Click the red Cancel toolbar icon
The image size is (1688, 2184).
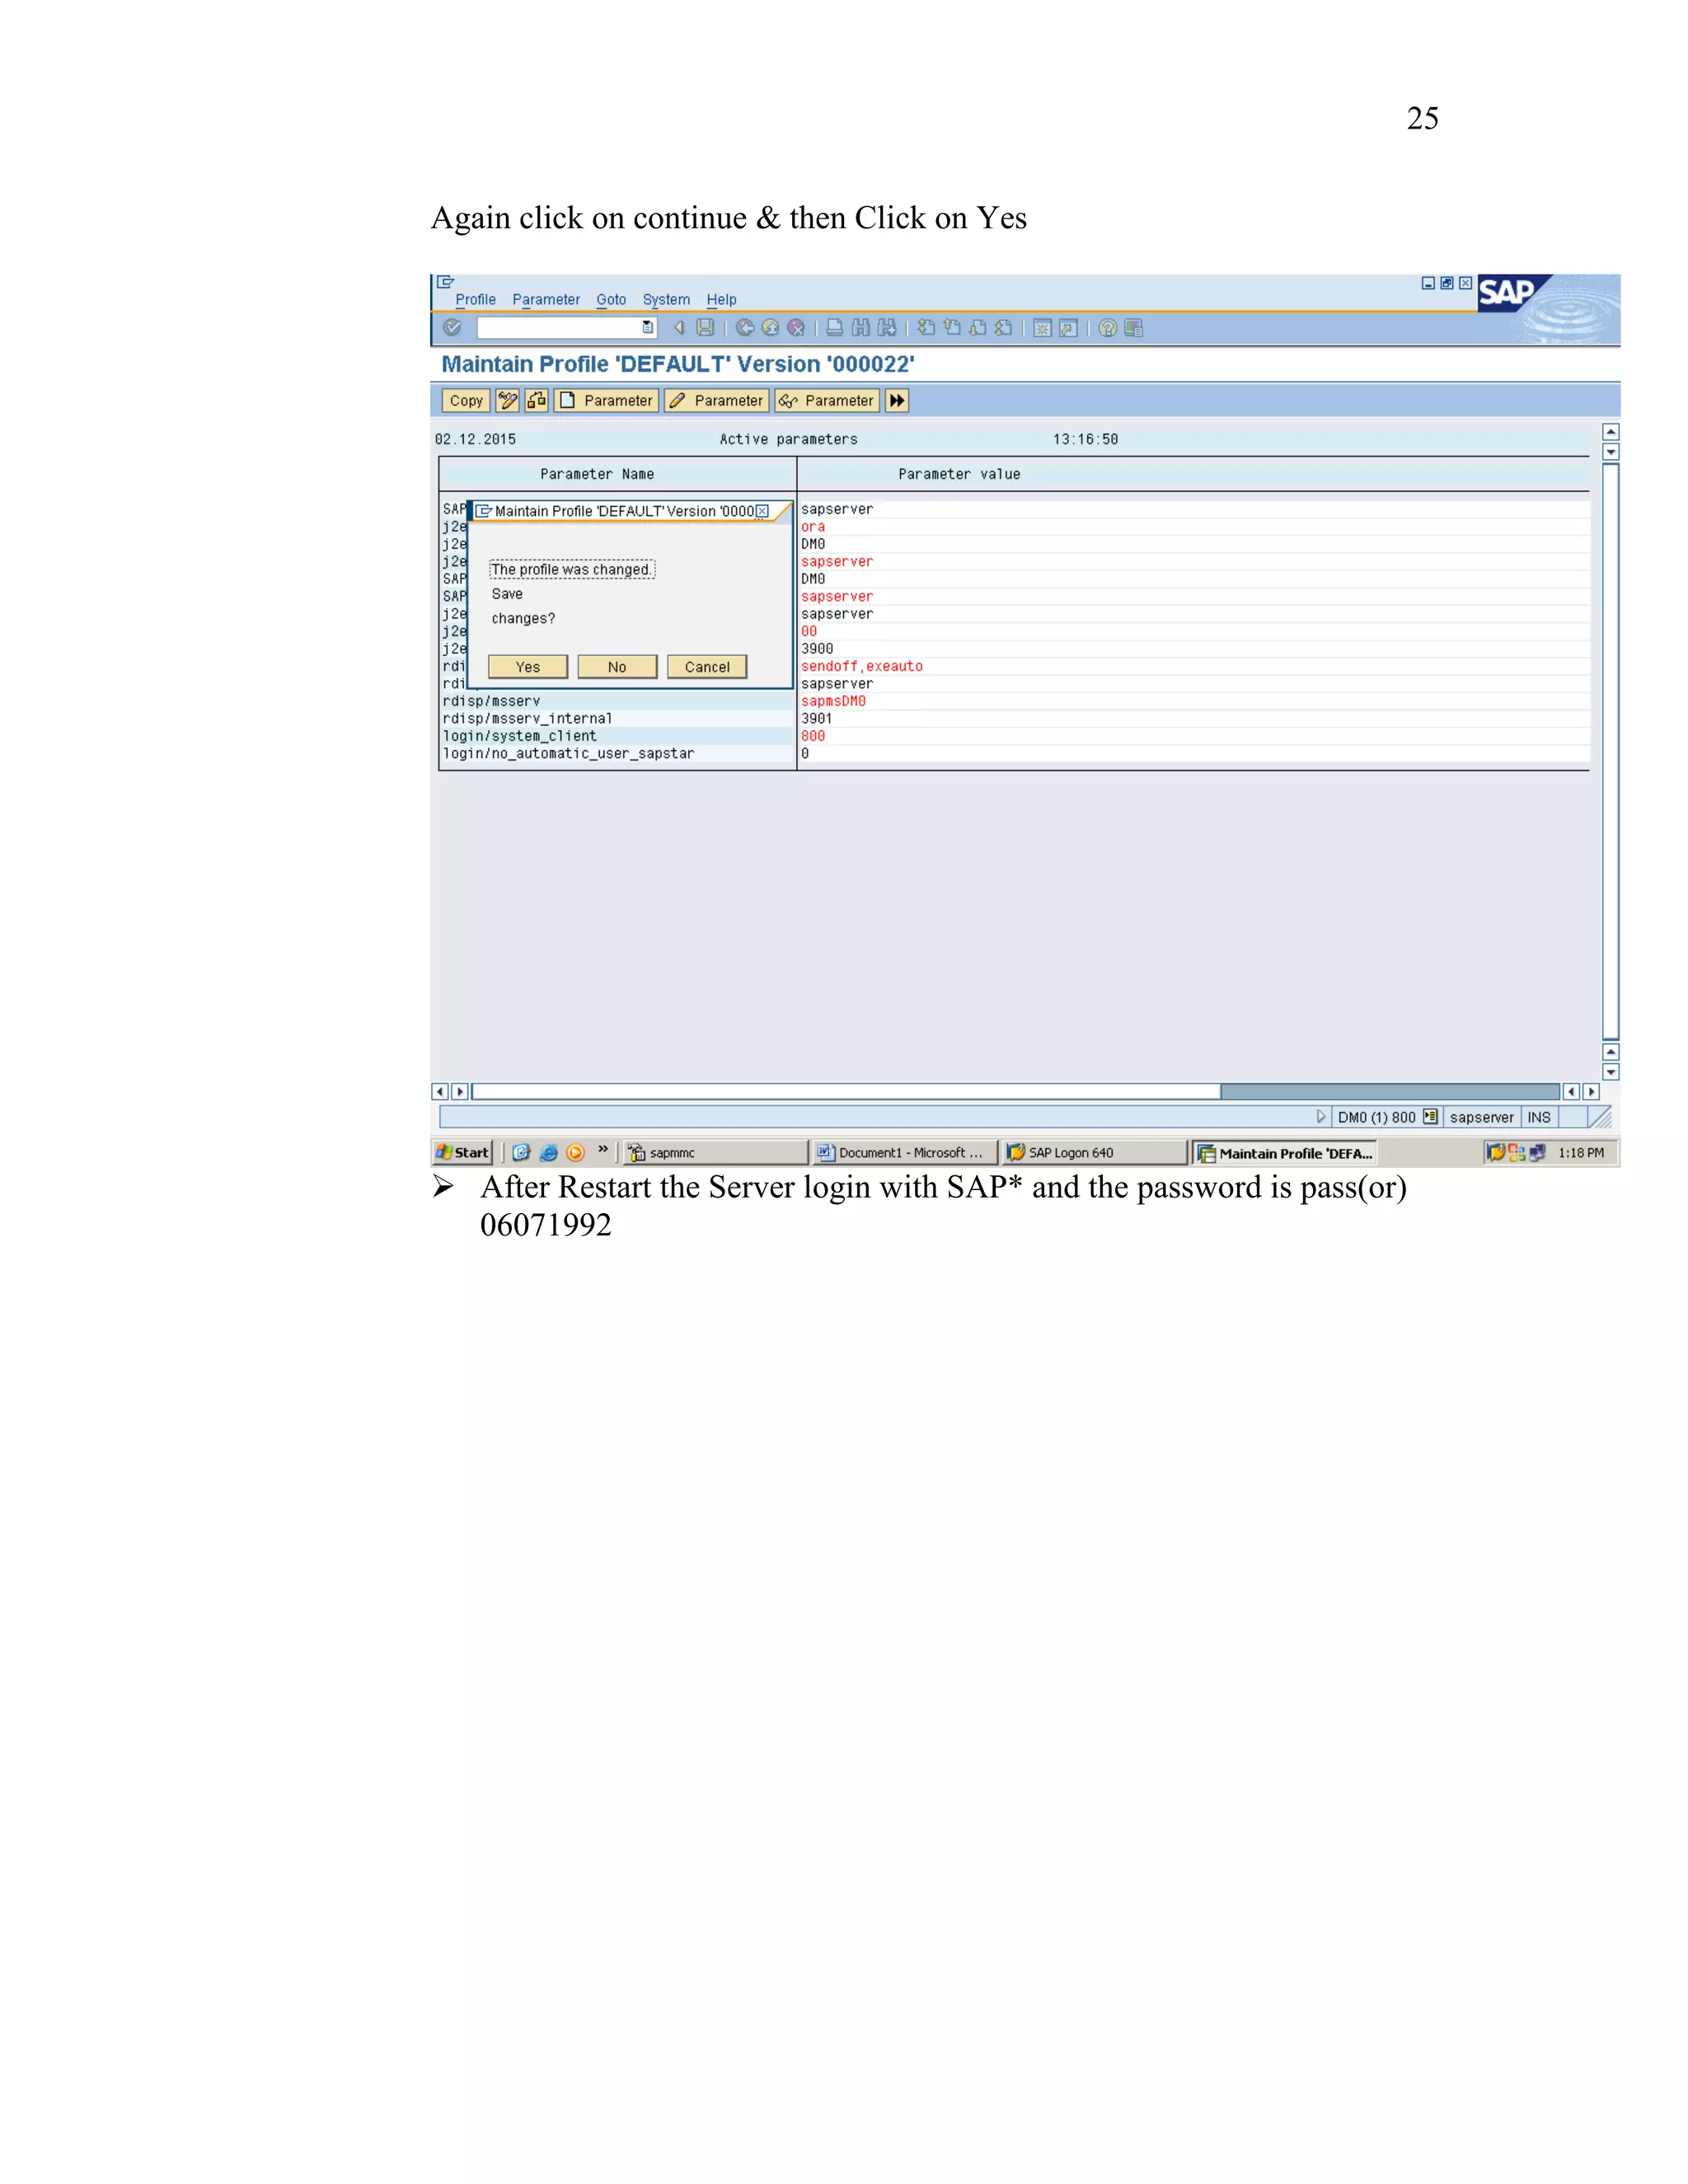[x=796, y=327]
